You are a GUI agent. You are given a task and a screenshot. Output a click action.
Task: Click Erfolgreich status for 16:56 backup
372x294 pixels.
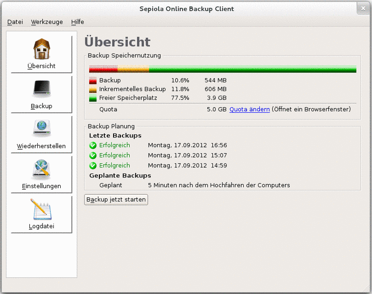click(115, 145)
